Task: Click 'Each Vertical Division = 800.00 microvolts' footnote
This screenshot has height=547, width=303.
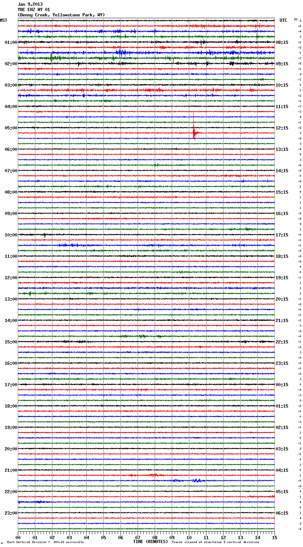Action: [45, 542]
